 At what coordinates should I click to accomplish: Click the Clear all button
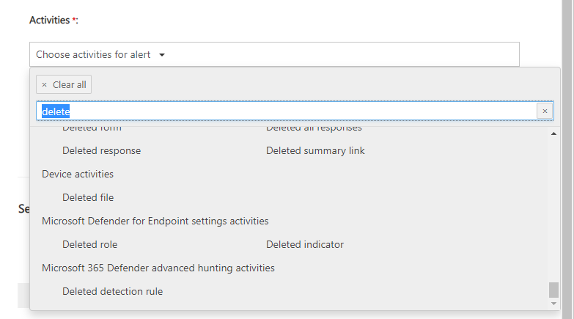tap(64, 84)
